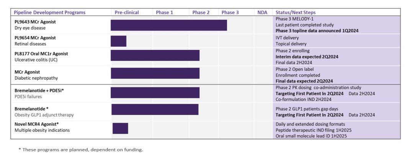This screenshot has width=407, height=157.
Task: Click the Bremelanotide + PDE5i program name
Action: (x=38, y=90)
